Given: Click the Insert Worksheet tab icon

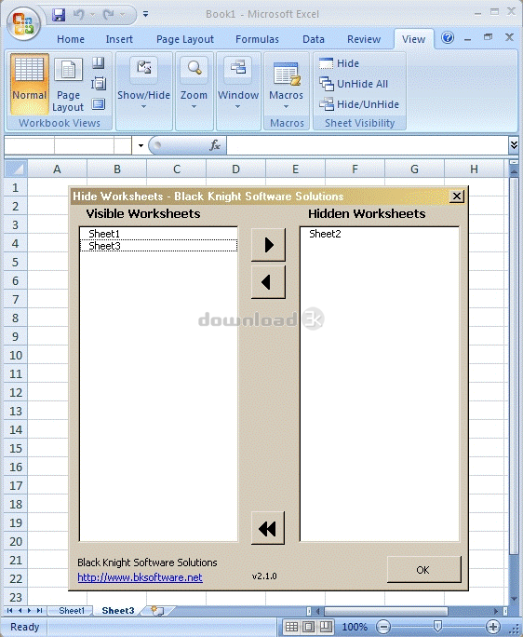Looking at the screenshot, I should tap(157, 611).
